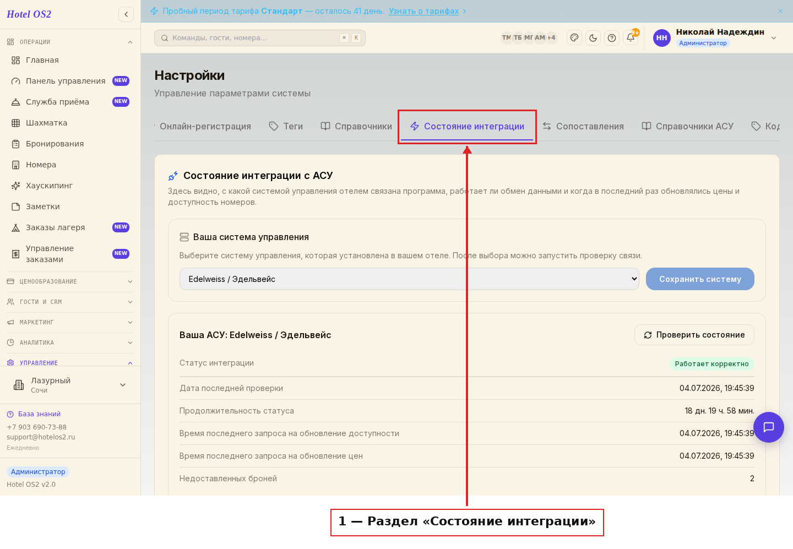Expand the Николай Надеждин user menu
793x549 pixels.
point(774,38)
